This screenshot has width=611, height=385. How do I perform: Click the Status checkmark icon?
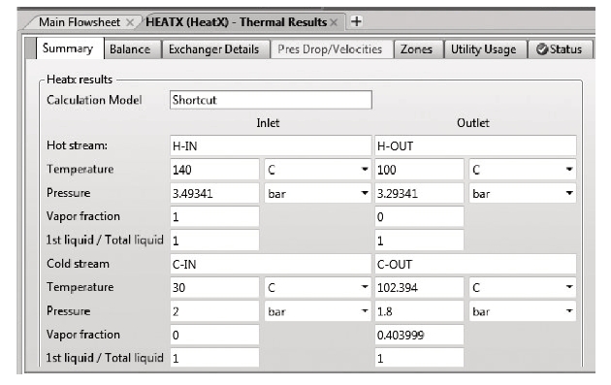542,49
